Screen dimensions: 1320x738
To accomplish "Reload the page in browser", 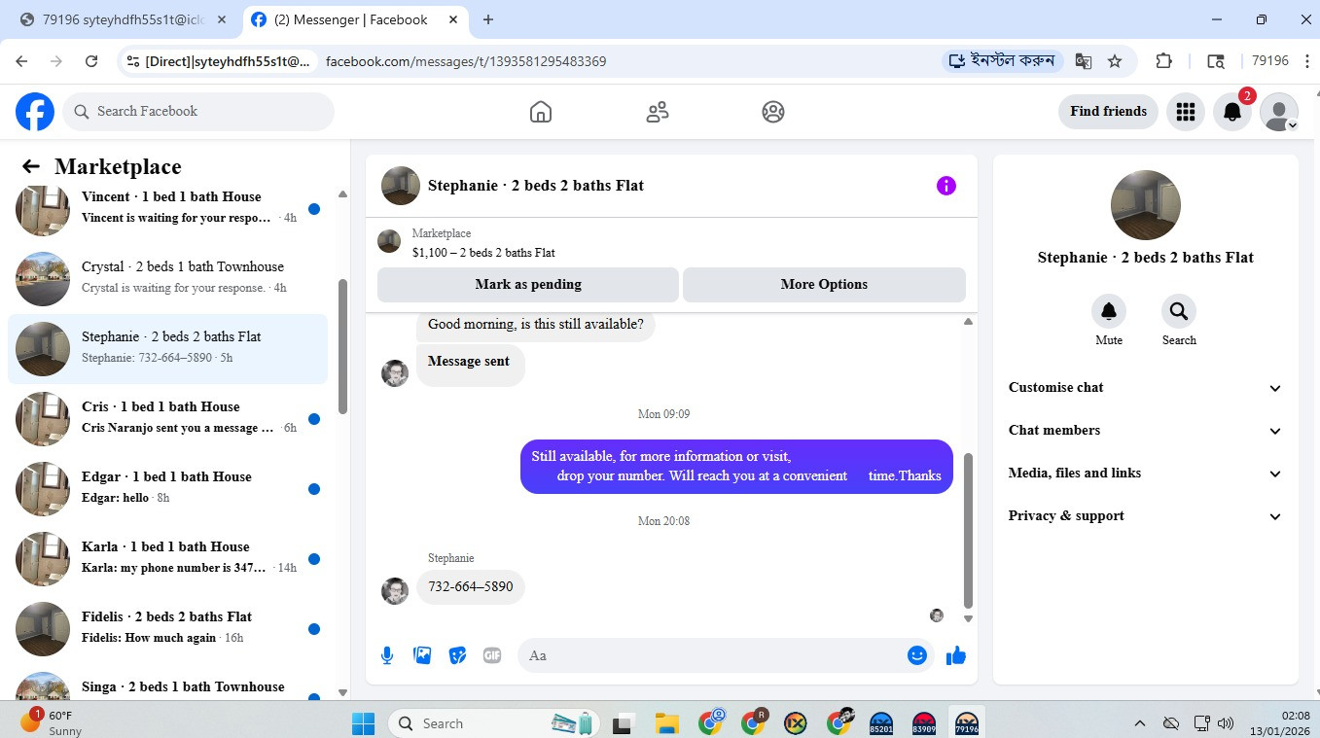I will pyautogui.click(x=91, y=61).
